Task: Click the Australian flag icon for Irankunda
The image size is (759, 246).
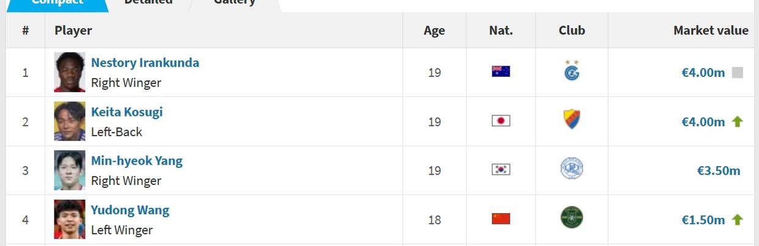Action: click(501, 71)
